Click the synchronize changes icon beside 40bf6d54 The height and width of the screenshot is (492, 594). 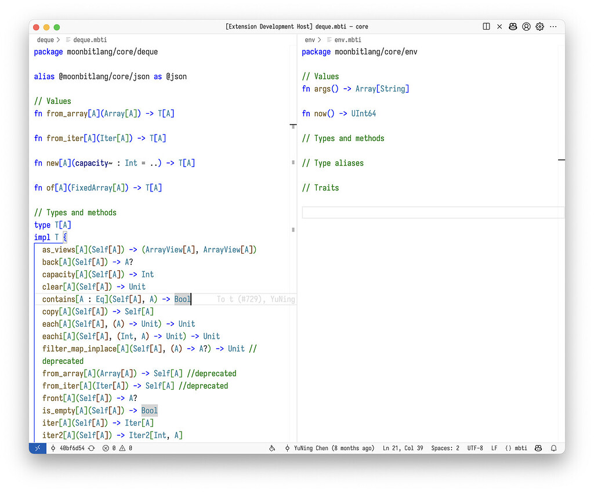point(92,448)
